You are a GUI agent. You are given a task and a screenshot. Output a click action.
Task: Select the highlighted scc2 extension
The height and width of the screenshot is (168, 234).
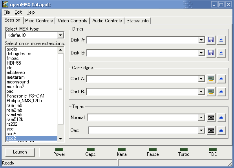32,138
